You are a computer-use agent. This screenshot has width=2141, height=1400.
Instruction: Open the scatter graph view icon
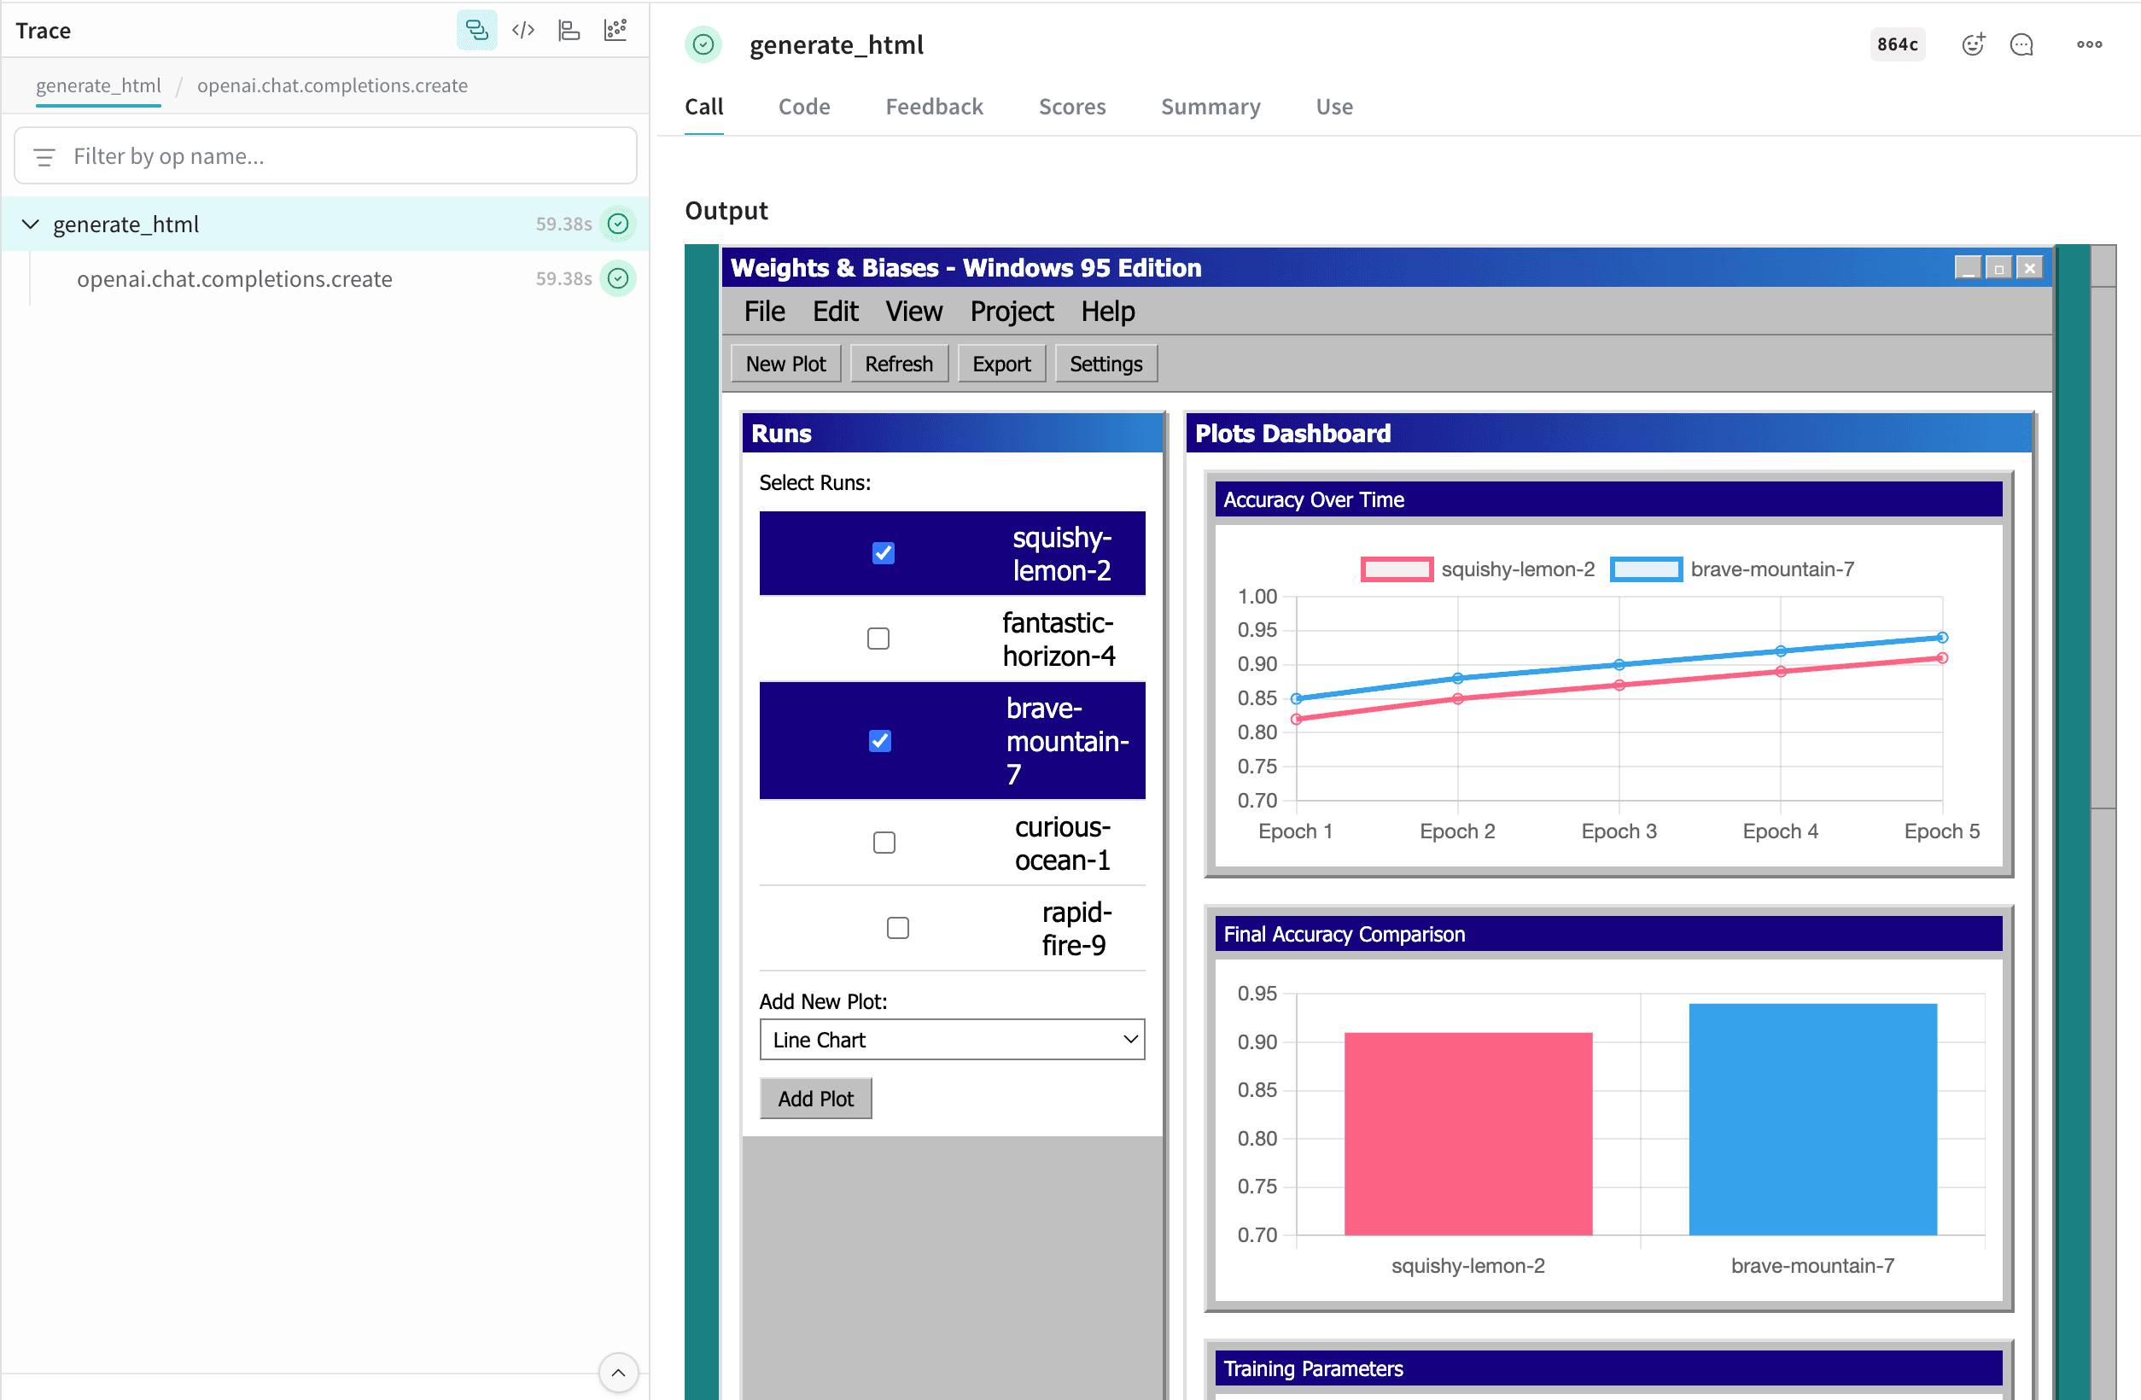(615, 31)
